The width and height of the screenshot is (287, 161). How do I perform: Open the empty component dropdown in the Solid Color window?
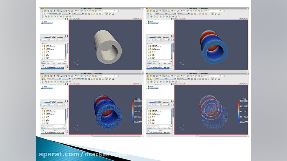coord(66,14)
